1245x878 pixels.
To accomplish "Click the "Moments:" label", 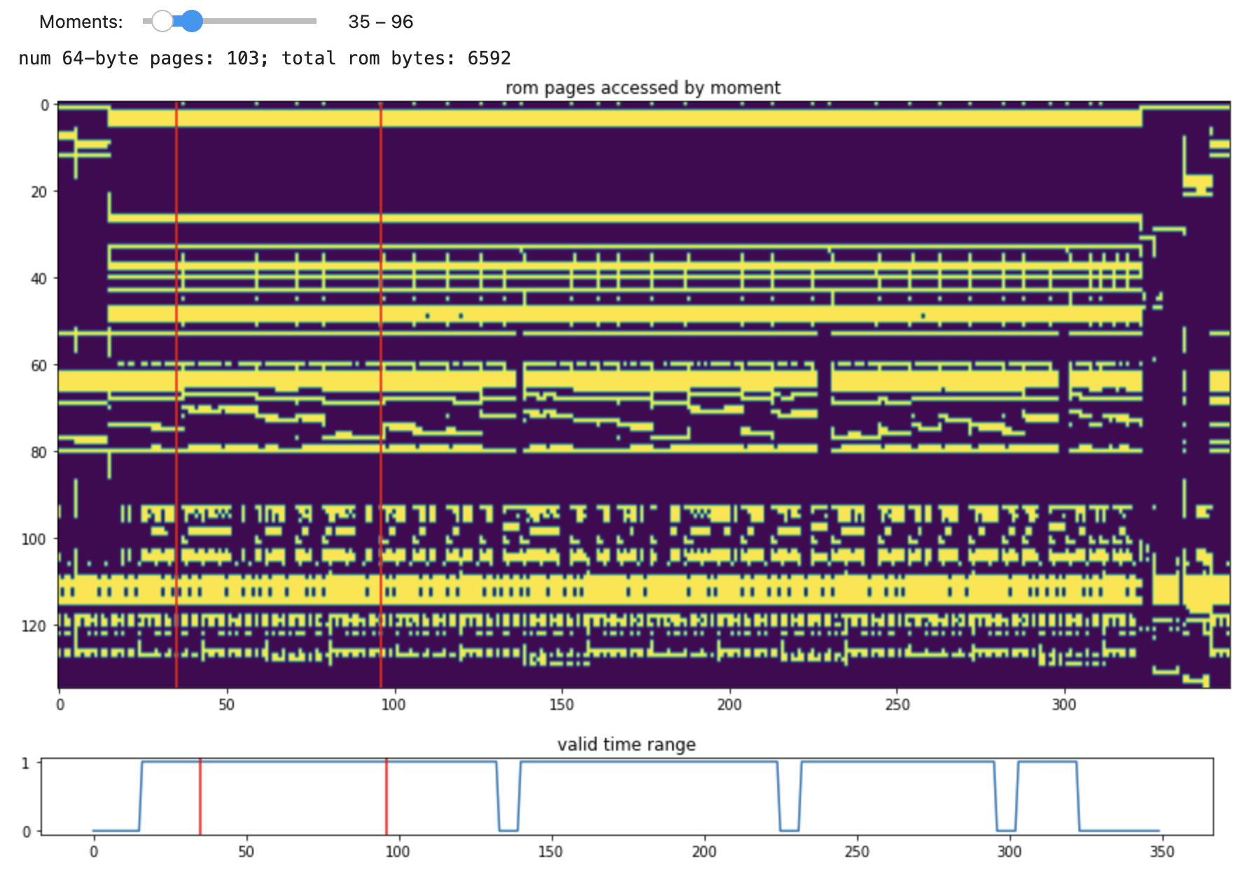I will pyautogui.click(x=81, y=22).
